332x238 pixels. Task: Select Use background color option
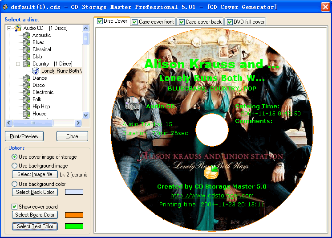click(14, 184)
